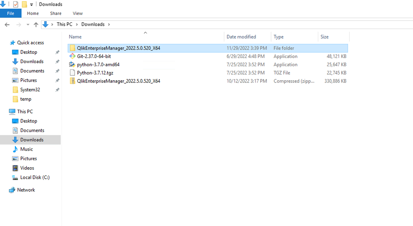
Task: Click the 11/29/2022 3:39 PM date cell
Action: coord(247,48)
